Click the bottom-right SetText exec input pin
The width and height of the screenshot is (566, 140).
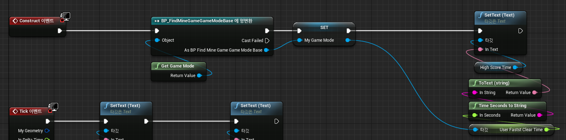(x=236, y=121)
